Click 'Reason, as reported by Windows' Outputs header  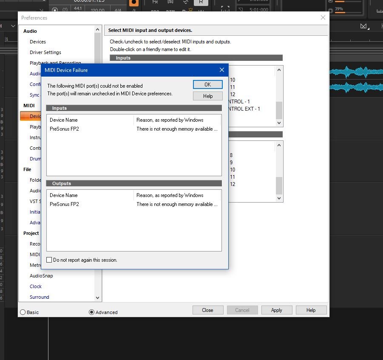(170, 195)
